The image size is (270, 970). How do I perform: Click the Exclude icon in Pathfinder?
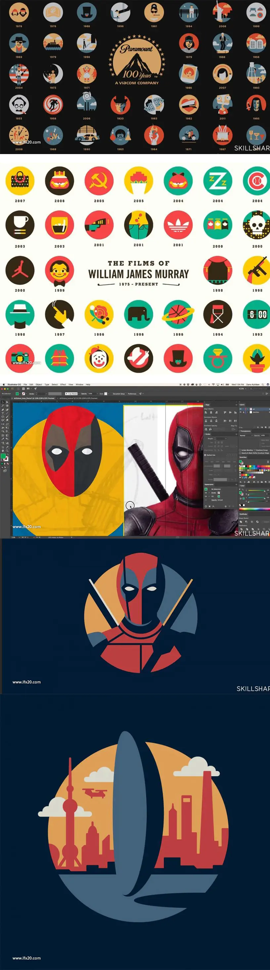pyautogui.click(x=257, y=522)
